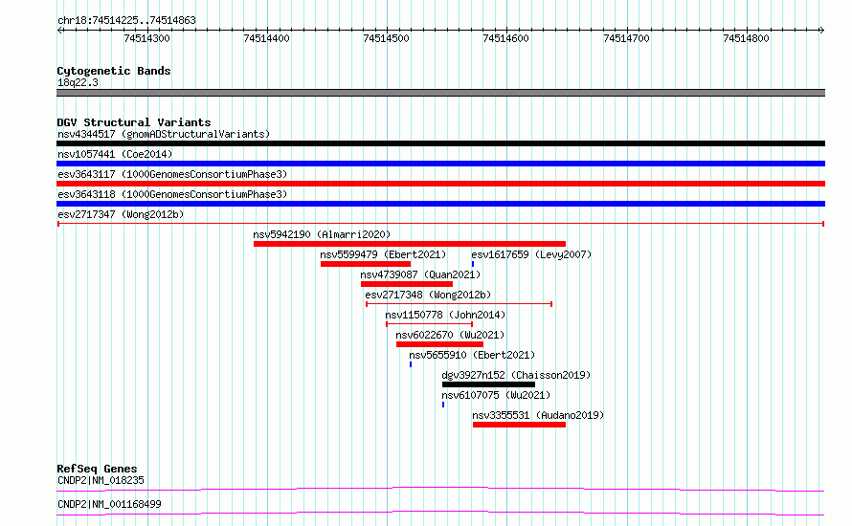Click the chr18:74514225..74514863 region label

click(126, 21)
